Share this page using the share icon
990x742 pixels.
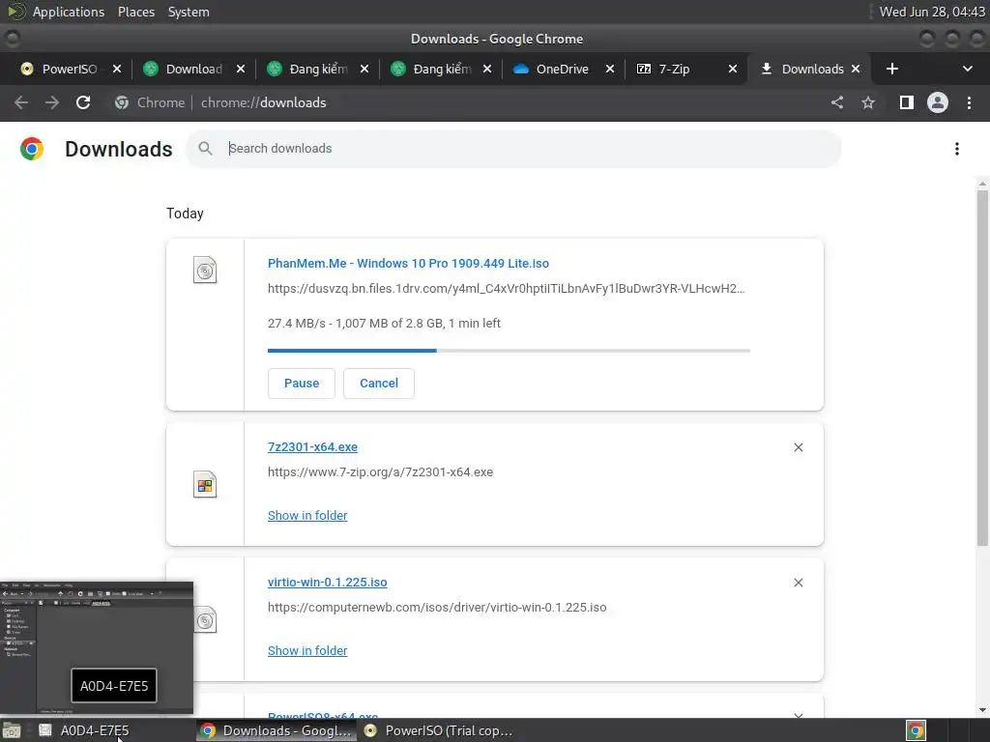pyautogui.click(x=837, y=102)
